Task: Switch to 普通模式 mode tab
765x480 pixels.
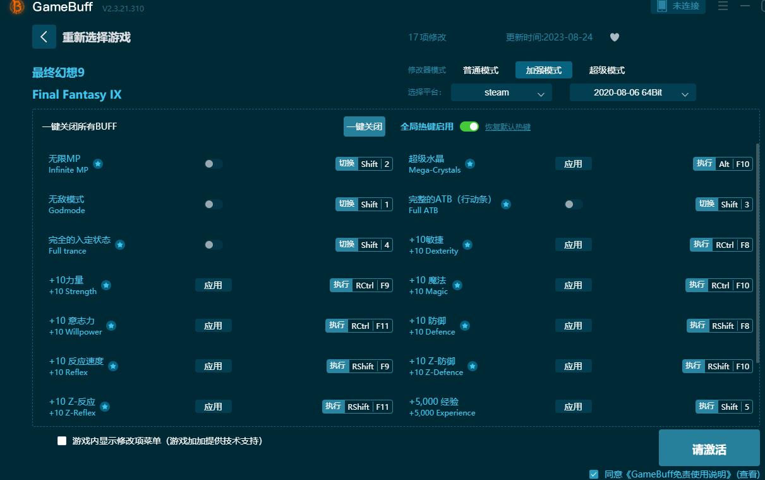Action: [480, 70]
